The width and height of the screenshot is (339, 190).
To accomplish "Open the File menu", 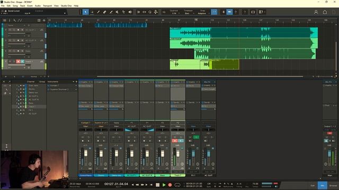I will pos(3,6).
